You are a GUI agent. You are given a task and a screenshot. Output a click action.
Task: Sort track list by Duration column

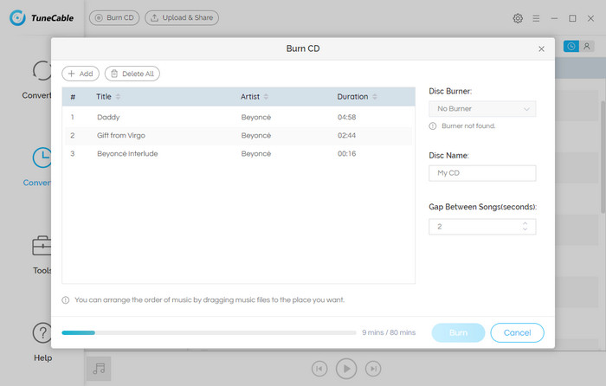tap(375, 97)
